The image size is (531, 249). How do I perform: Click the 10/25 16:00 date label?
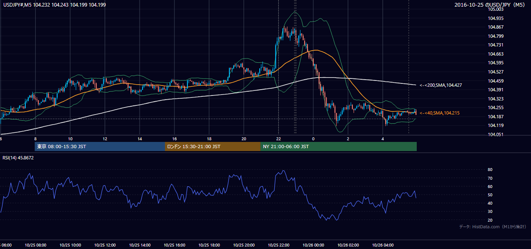[175, 245]
